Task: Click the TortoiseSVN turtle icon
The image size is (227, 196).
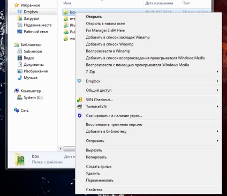Action: [x=79, y=107]
